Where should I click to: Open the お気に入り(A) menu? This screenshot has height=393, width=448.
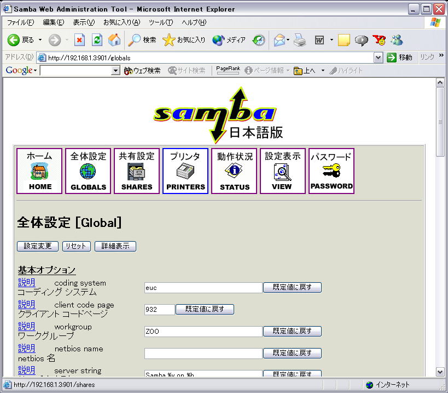121,22
